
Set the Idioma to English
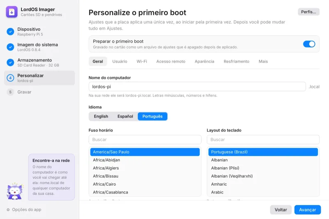[x=101, y=116]
